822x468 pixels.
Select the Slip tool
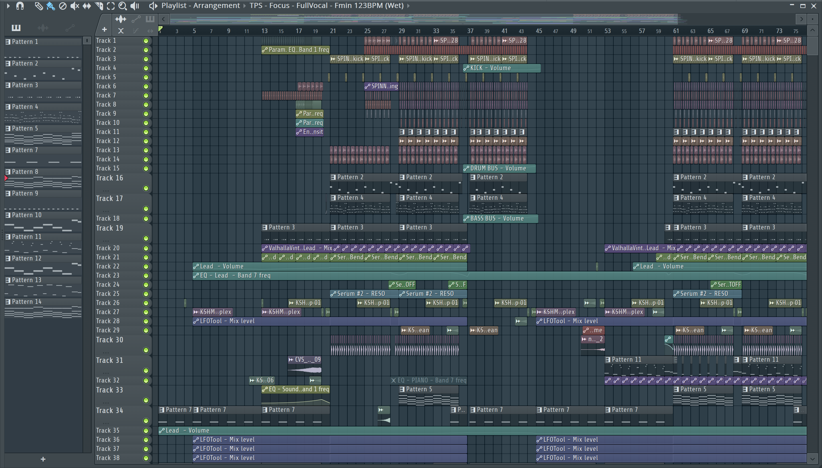(86, 6)
